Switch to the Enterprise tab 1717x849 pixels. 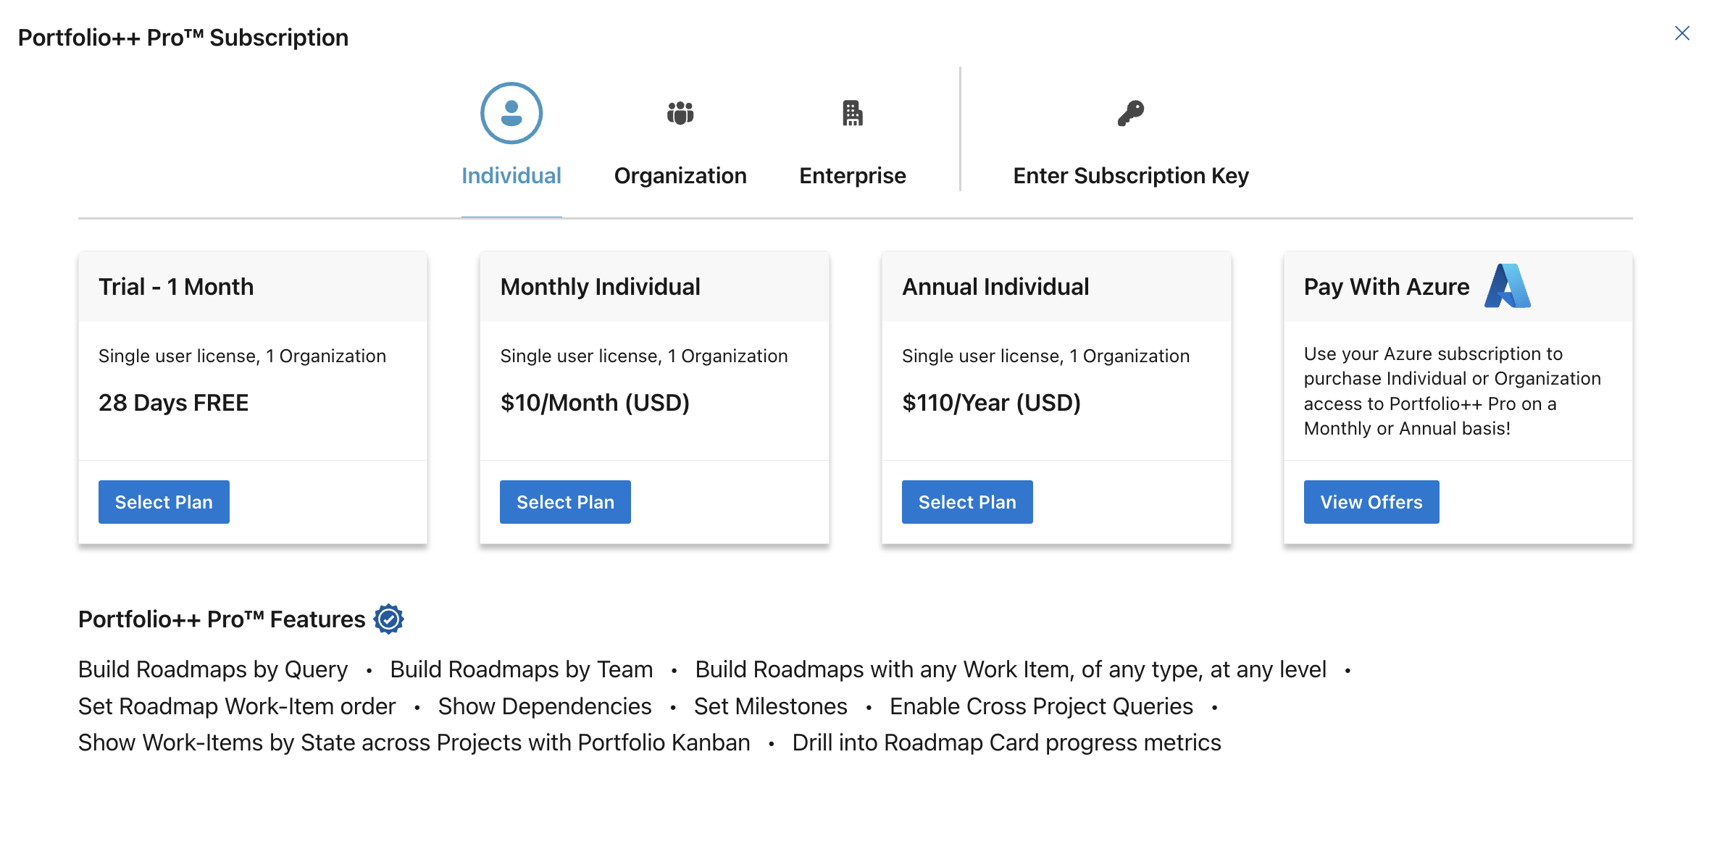[x=852, y=175]
